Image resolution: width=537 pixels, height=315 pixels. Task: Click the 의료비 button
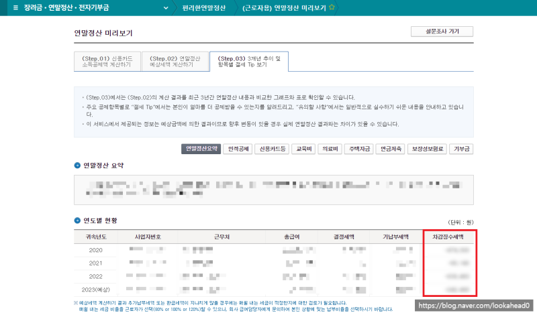point(330,149)
